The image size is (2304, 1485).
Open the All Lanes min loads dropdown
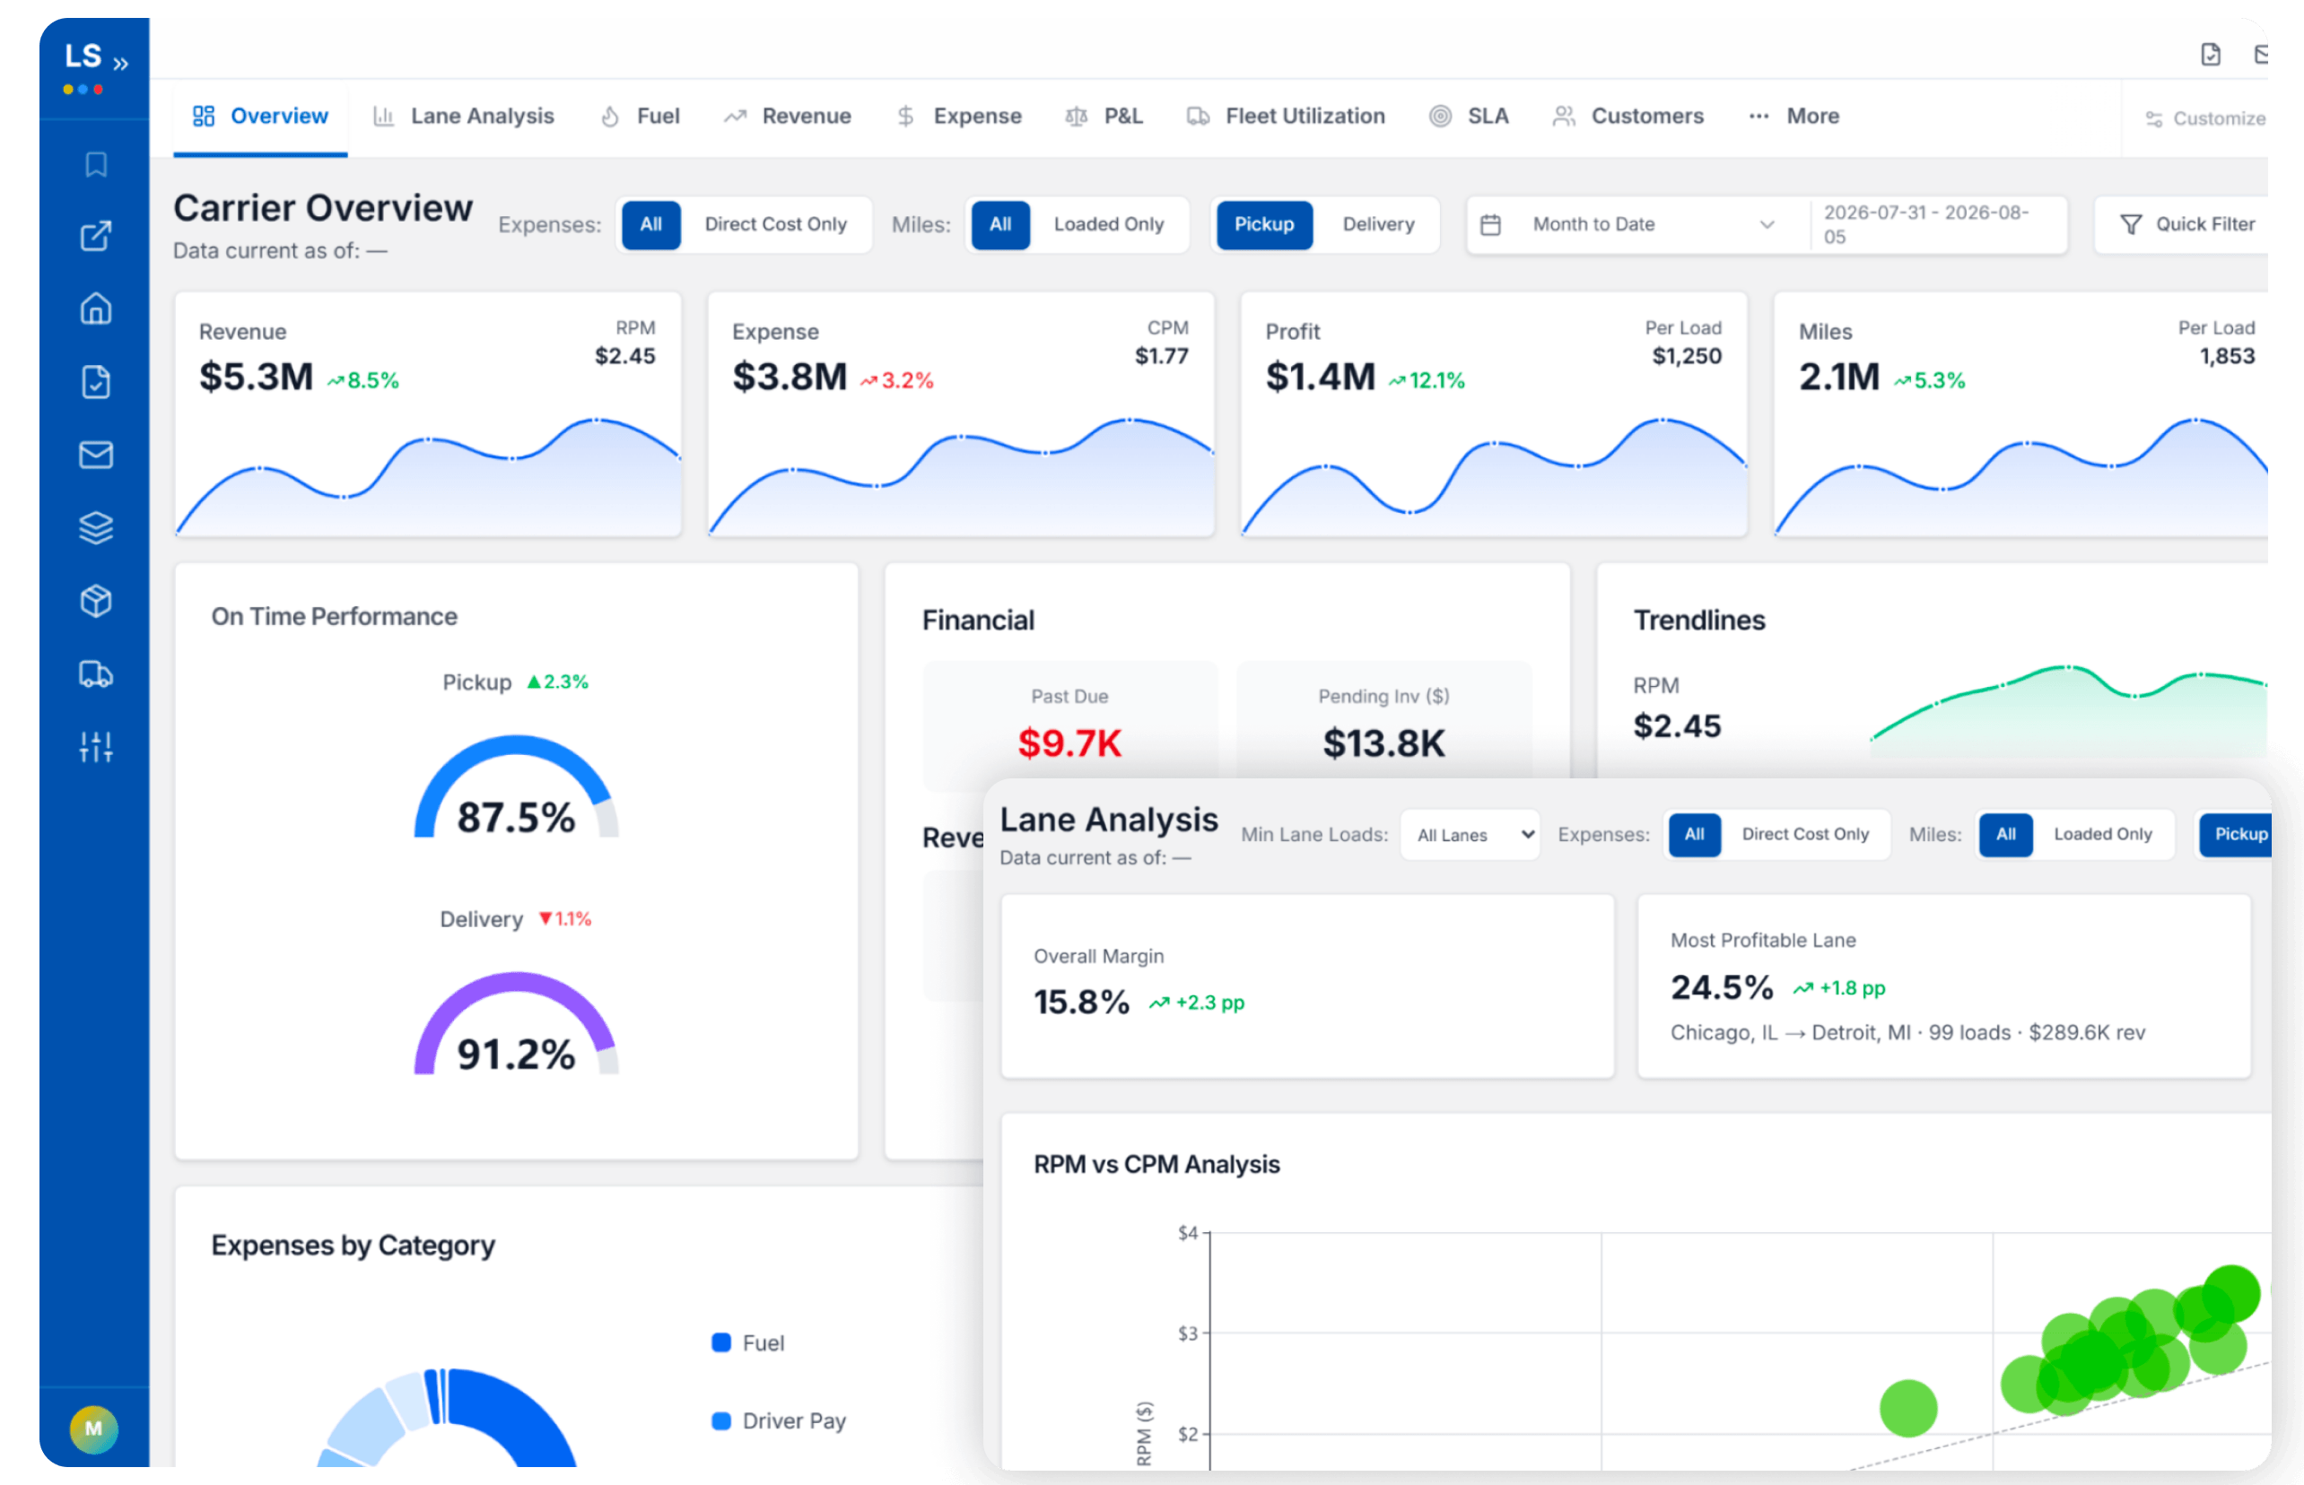pos(1470,835)
